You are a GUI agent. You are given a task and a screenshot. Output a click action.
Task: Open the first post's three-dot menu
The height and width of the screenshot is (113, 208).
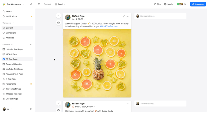pos(127,16)
